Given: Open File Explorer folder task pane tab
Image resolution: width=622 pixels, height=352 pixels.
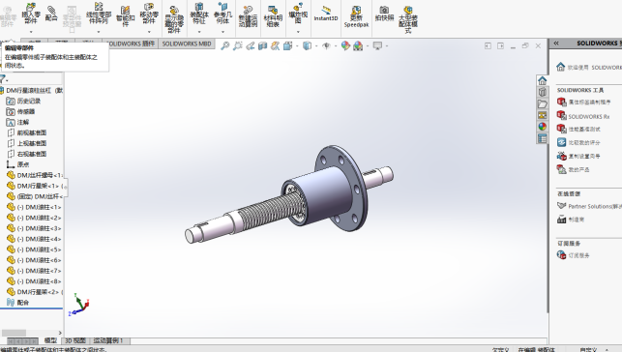Looking at the screenshot, I should 543,103.
